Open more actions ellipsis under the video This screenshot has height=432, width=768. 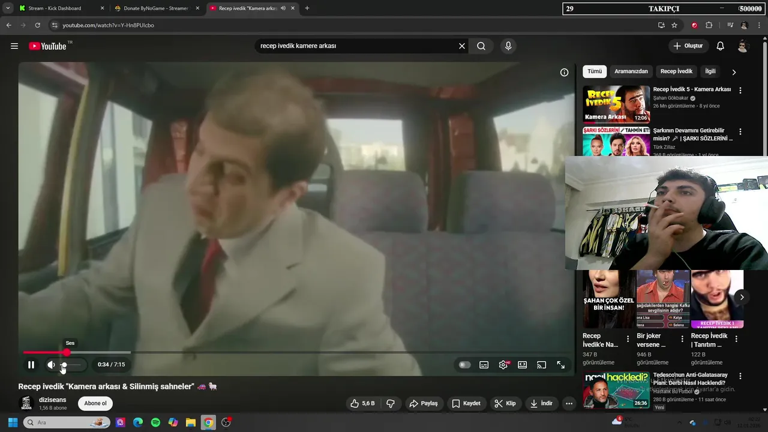(569, 403)
